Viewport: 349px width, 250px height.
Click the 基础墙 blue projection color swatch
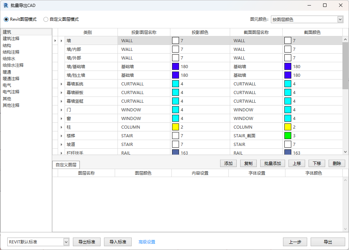pyautogui.click(x=176, y=66)
